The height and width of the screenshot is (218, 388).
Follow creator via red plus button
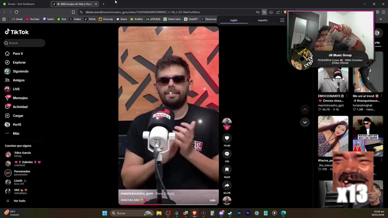tap(227, 127)
